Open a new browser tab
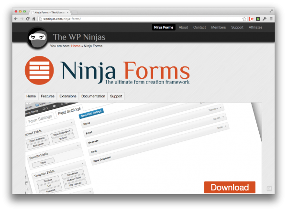Image resolution: width=287 pixels, height=211 pixels. 75,12
